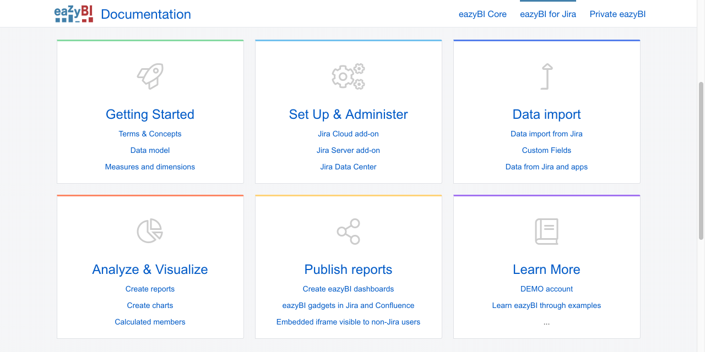
Task: Click the upward arrow icon above Data import
Action: (x=546, y=76)
